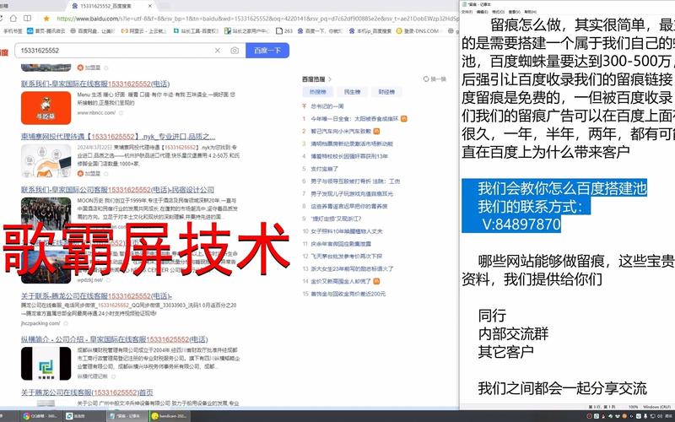
Task: Open result 关于腾龙公司在线客服(15331625552)首页
Action: tap(87, 392)
